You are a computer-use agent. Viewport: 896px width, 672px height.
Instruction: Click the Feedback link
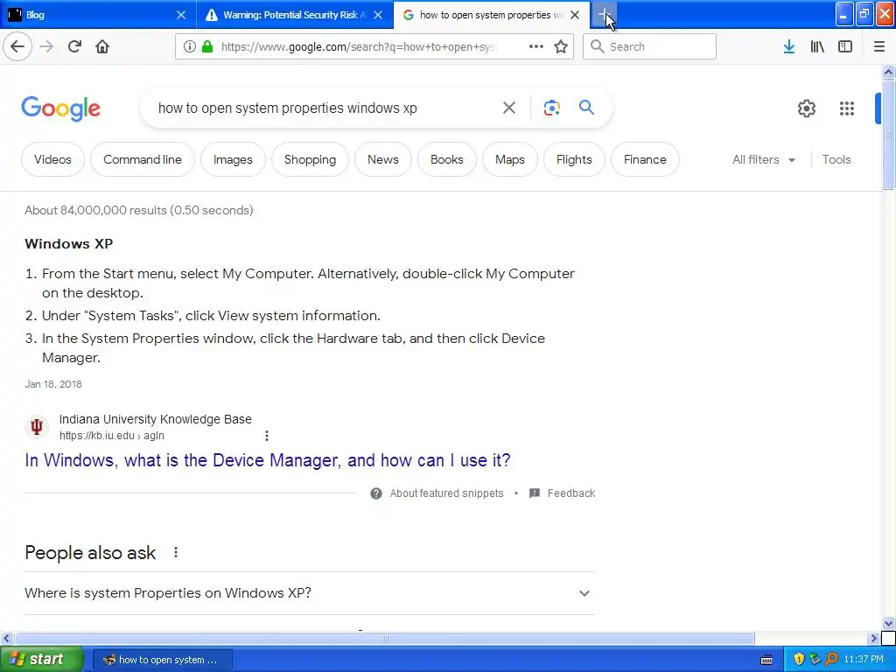[x=570, y=493]
